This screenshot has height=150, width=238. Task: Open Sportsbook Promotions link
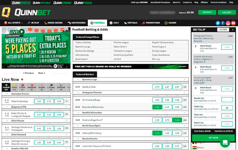tap(160, 2)
